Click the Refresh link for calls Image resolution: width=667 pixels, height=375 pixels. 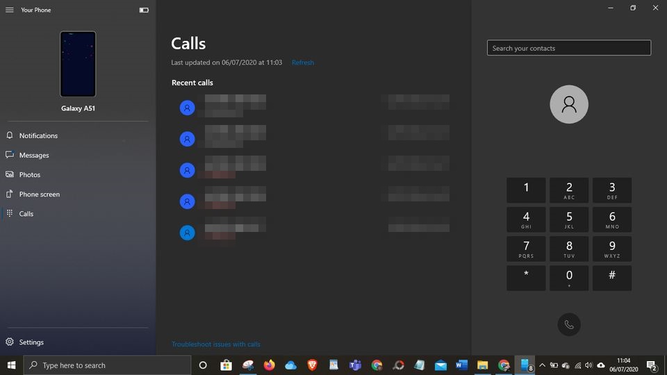coord(303,62)
